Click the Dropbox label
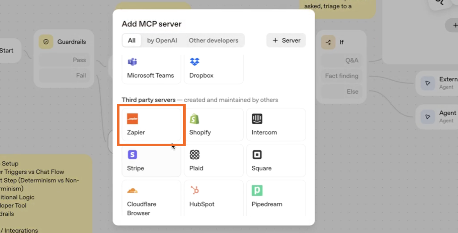Image resolution: width=458 pixels, height=233 pixels. (x=201, y=75)
